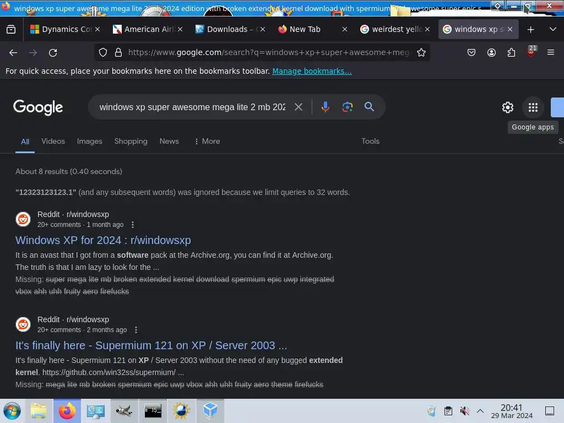The width and height of the screenshot is (564, 423).
Task: Open Google quick settings gear
Action: point(507,107)
